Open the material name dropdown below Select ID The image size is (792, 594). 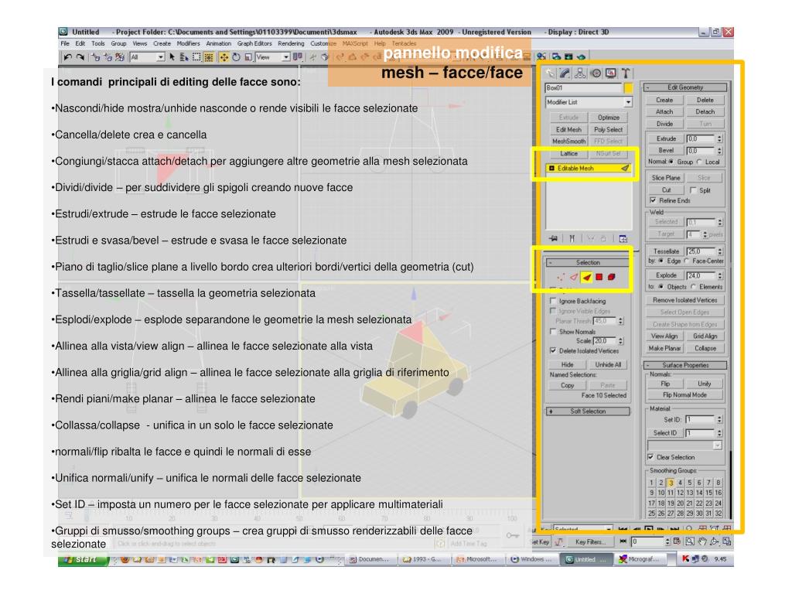coord(717,445)
